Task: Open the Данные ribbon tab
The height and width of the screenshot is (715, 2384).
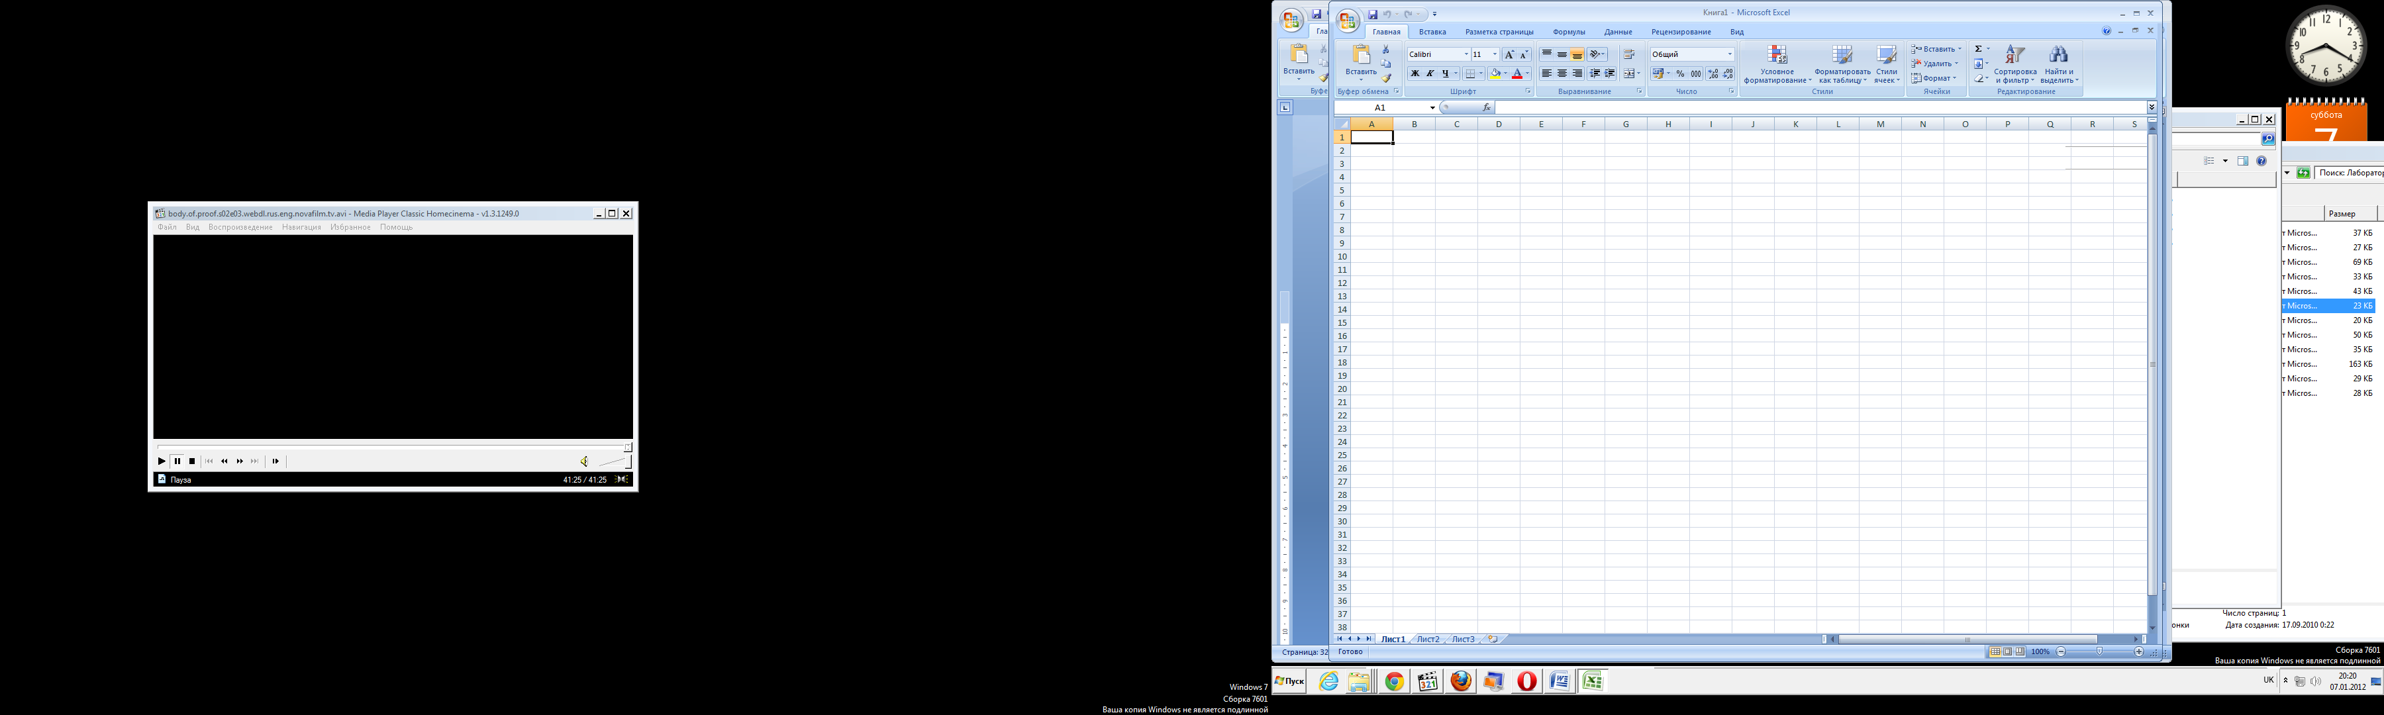Action: click(x=1618, y=32)
